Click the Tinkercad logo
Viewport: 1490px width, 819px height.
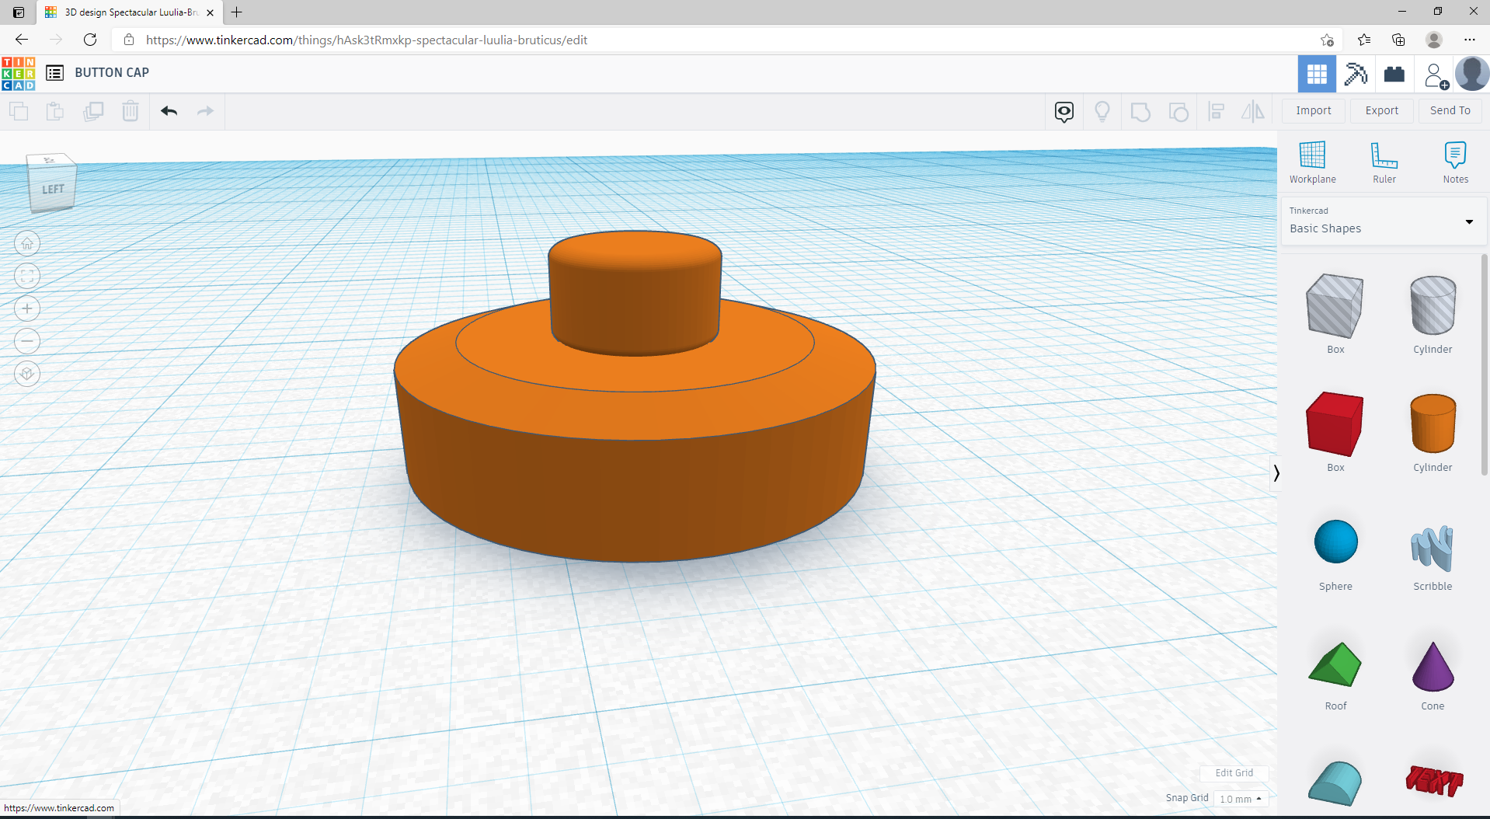[x=19, y=74]
